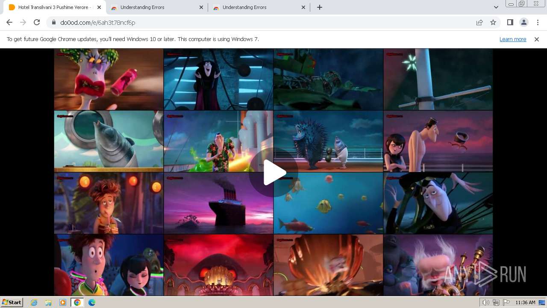Open Windows Media Player from the taskbar
547x308 pixels.
[x=63, y=302]
